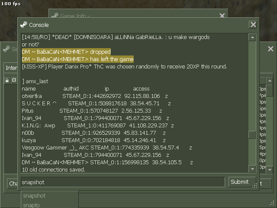The height and width of the screenshot is (208, 277).
Task: Click the console scrollbar thumb
Action: (252, 135)
